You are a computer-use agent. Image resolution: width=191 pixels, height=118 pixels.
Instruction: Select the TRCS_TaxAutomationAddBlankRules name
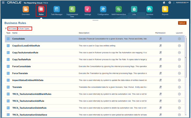32,94
